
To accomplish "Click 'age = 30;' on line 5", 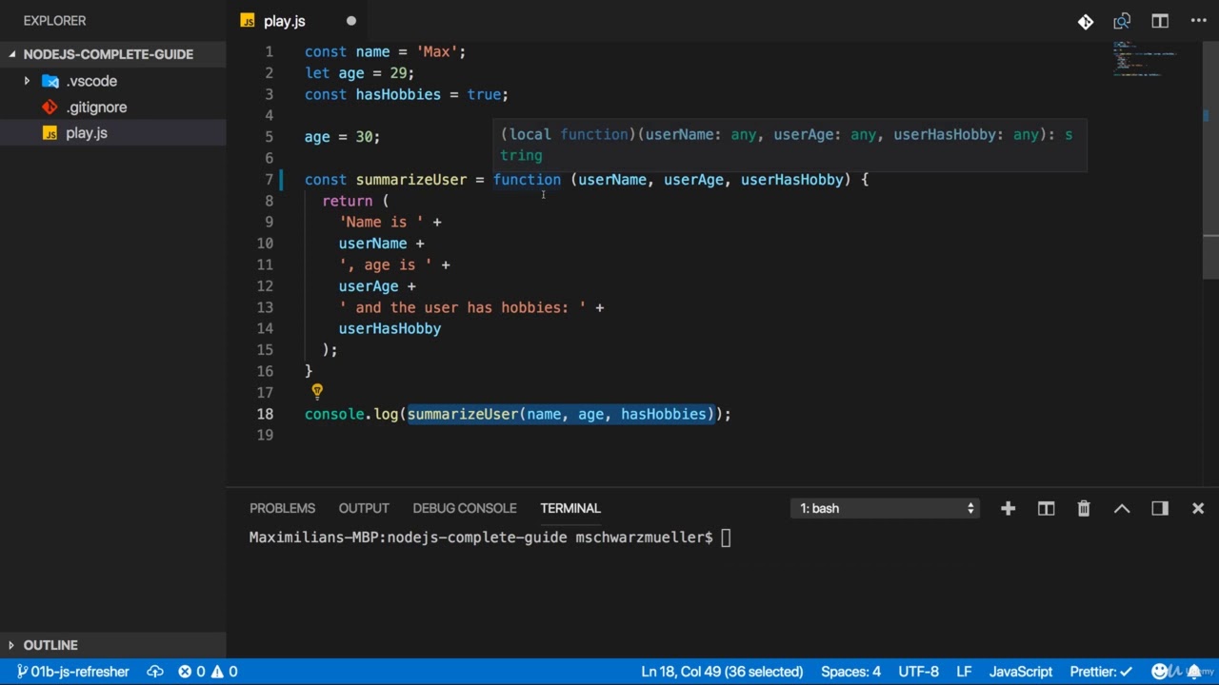I will point(342,137).
